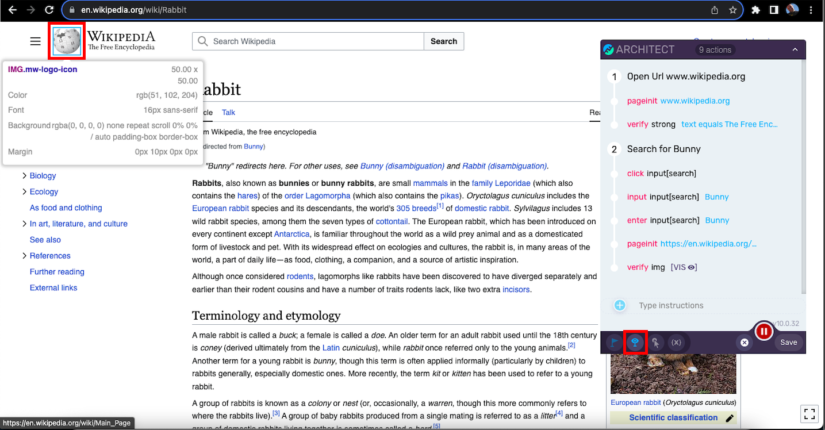Open the Chrome three-dot menu

(811, 10)
